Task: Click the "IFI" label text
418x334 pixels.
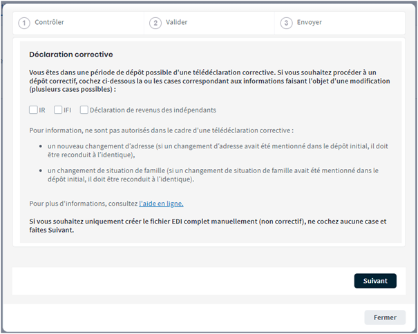Action: click(68, 110)
